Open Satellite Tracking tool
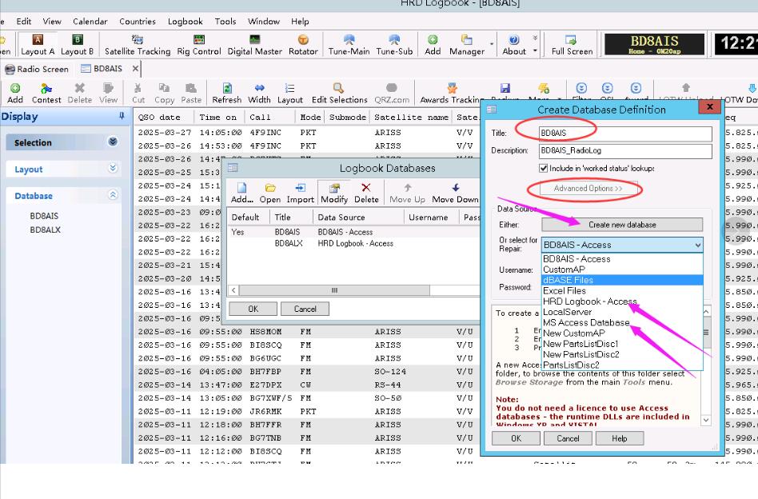 138,45
